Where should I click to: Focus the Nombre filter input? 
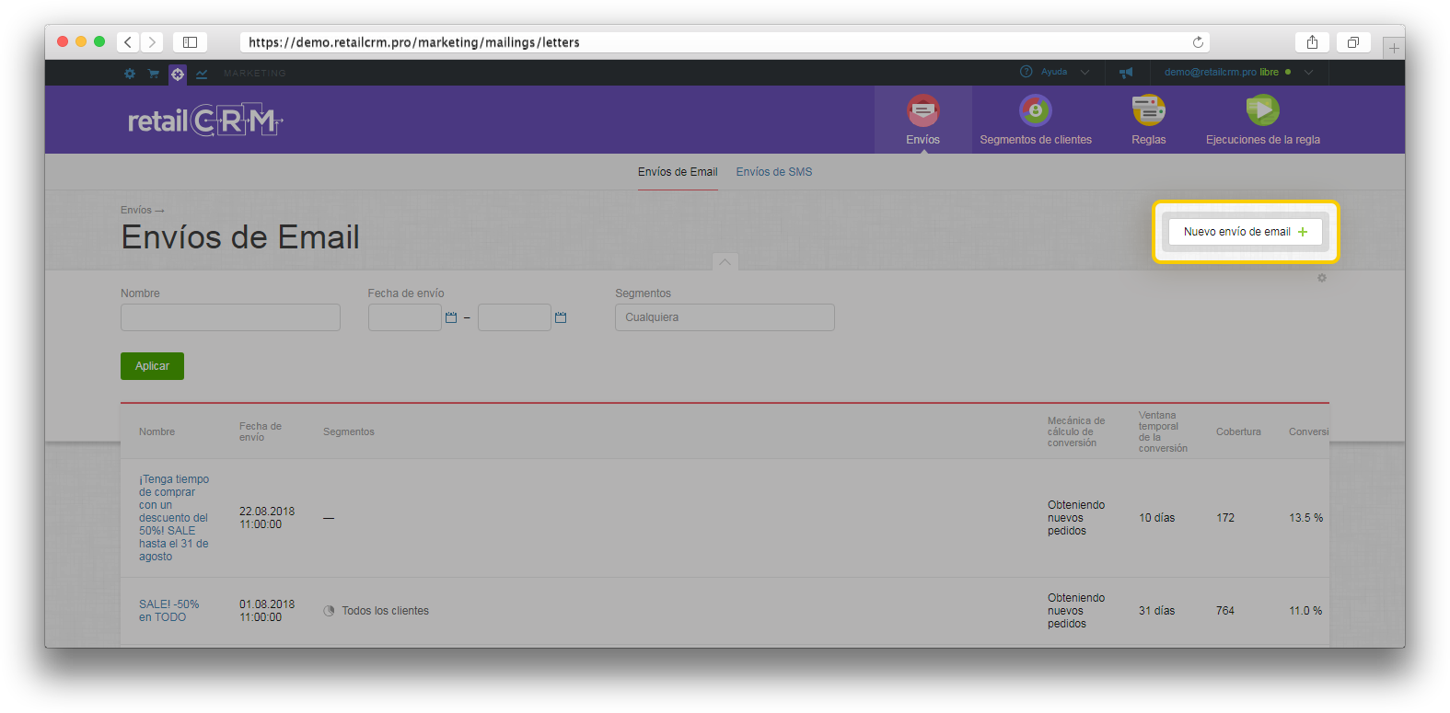[230, 317]
